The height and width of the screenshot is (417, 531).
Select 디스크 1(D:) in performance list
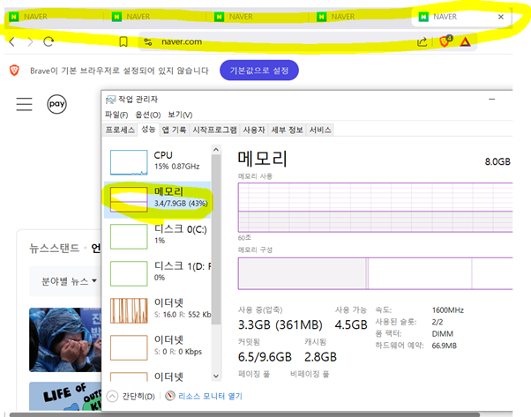[158, 273]
